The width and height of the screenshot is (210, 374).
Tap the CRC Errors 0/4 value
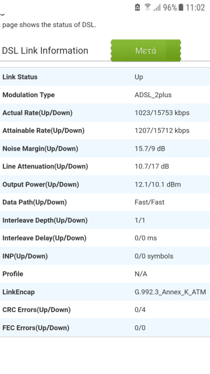tap(140, 310)
